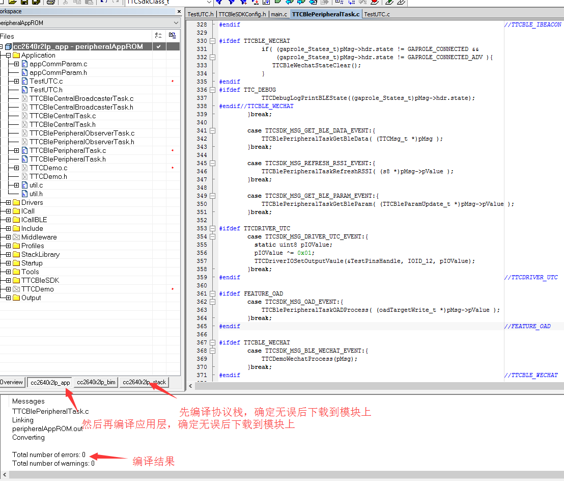Expand the ICallBLE folder
Screen dimensions: 564x481
point(8,220)
